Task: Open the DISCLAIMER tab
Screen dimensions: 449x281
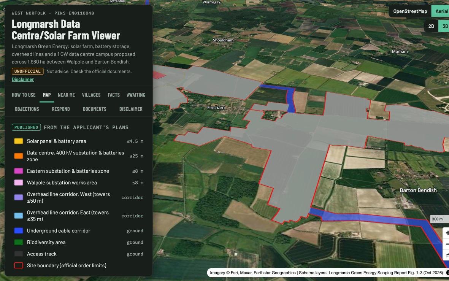Action: pyautogui.click(x=131, y=109)
